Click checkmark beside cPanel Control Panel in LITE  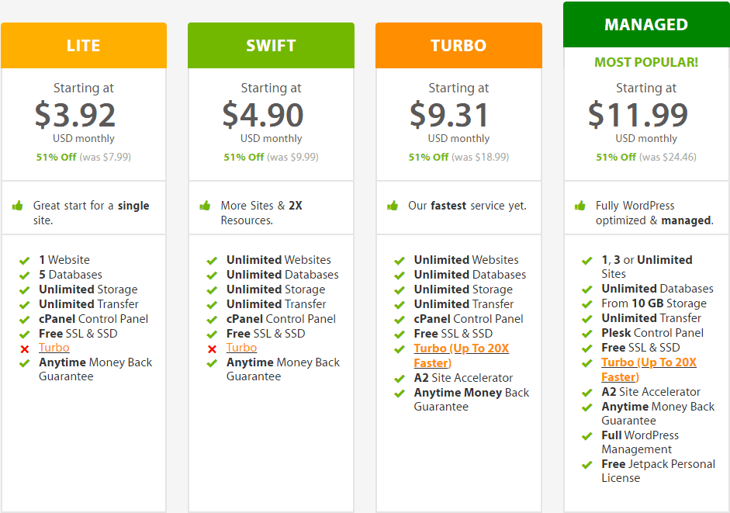point(24,320)
